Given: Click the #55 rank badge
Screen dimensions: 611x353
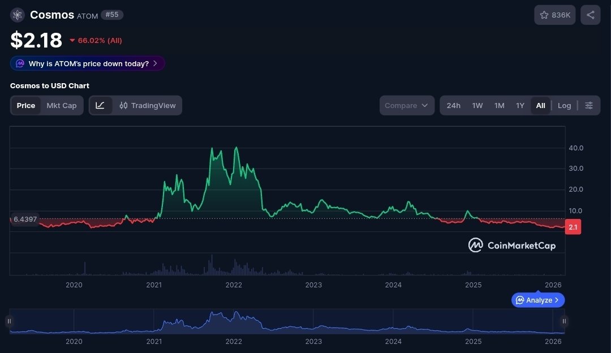Looking at the screenshot, I should coord(112,15).
